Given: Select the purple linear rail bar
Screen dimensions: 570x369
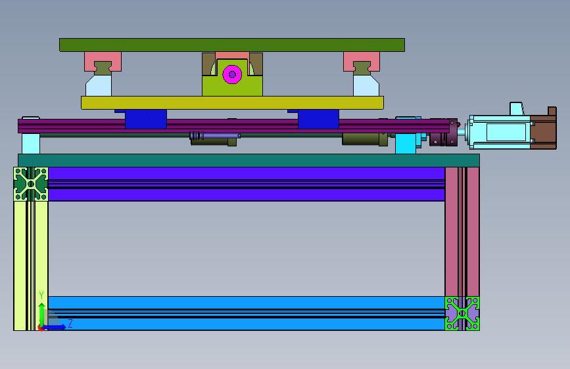Looking at the screenshot, I should [233, 126].
